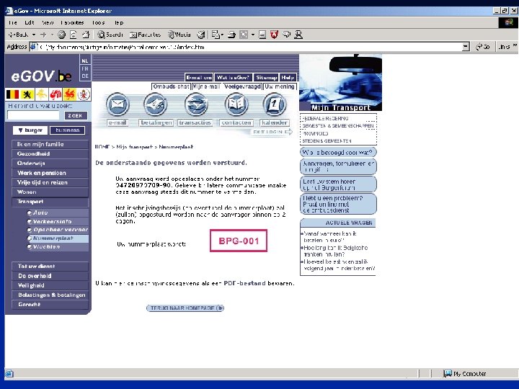
Task: Open the Favorites toolbar button
Action: coord(145,35)
